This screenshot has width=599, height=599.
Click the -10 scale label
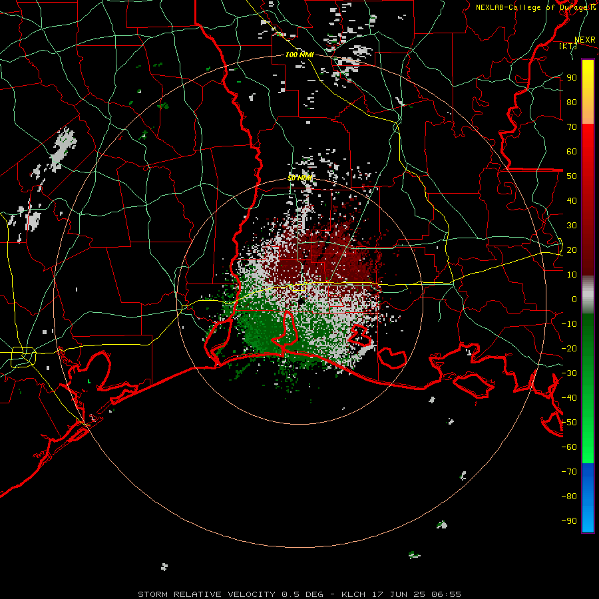point(569,324)
